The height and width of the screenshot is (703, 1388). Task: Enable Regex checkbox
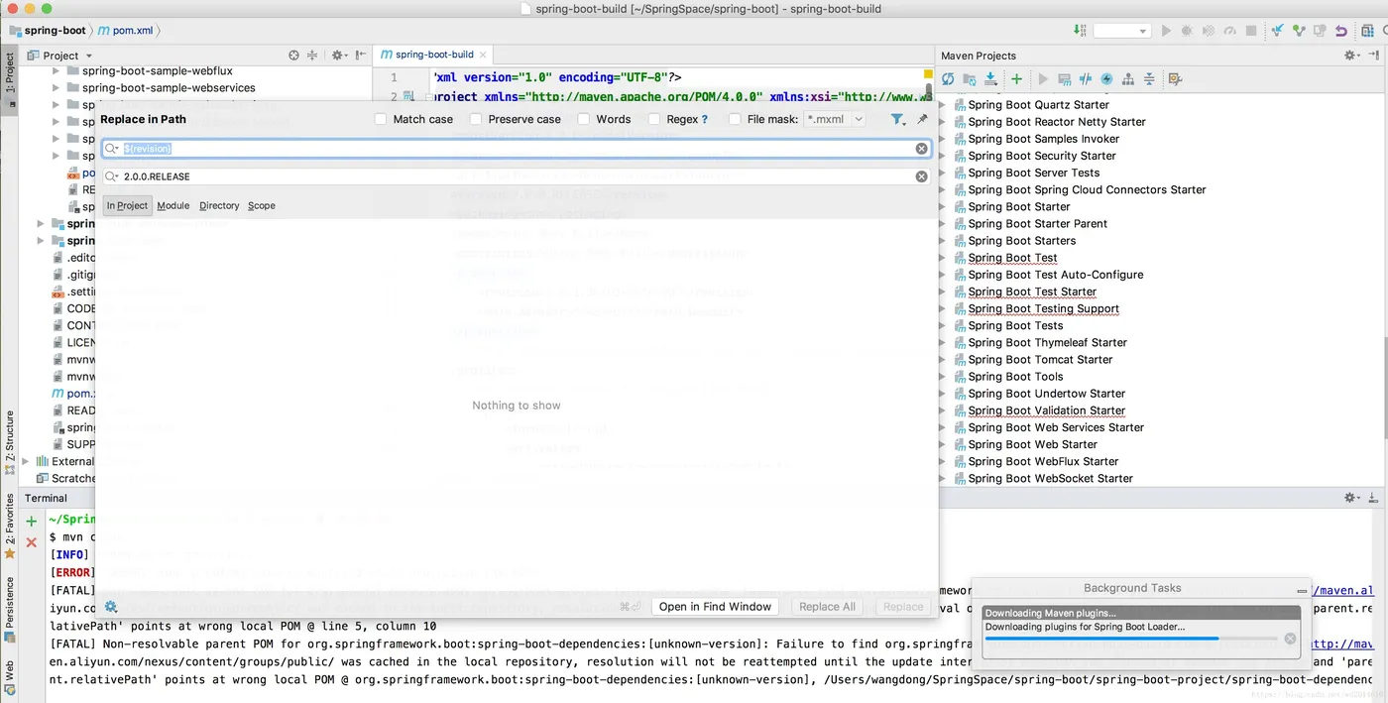point(654,119)
